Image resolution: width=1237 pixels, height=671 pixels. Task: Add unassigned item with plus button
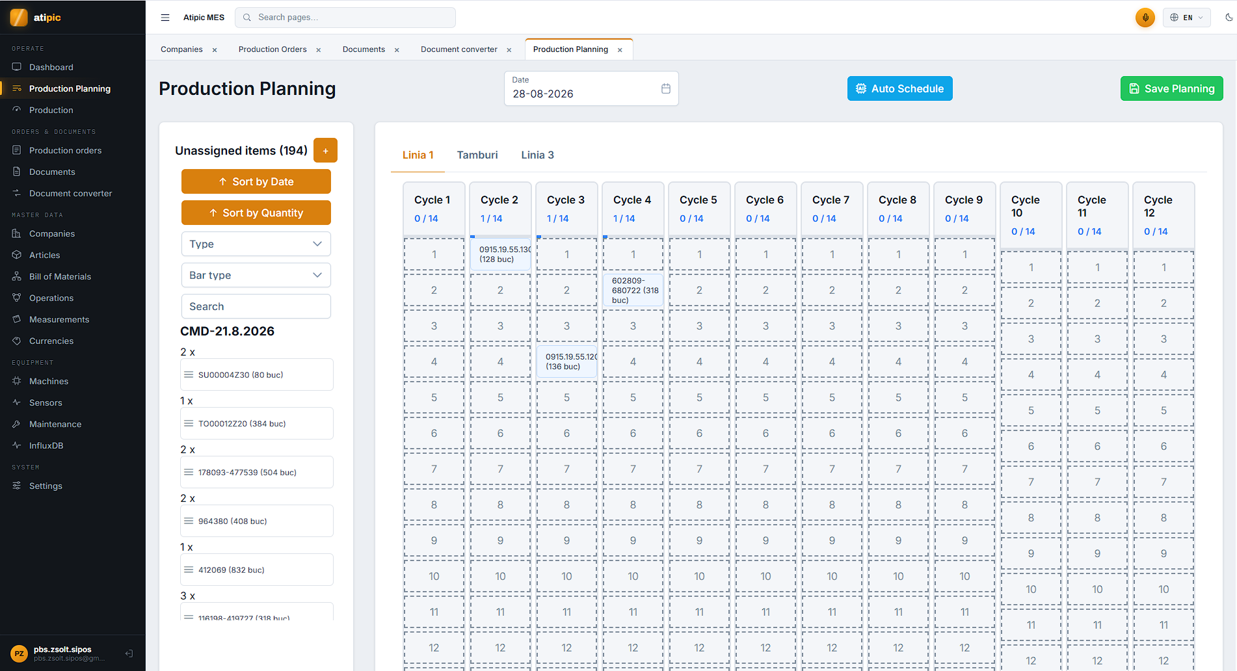point(325,150)
